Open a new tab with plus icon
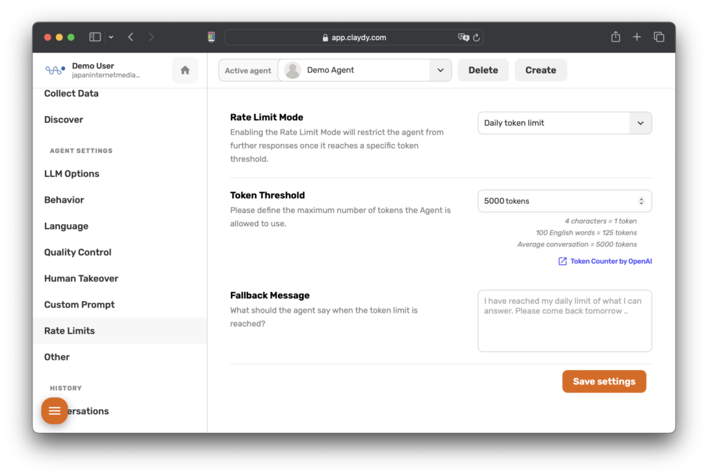 pos(637,37)
